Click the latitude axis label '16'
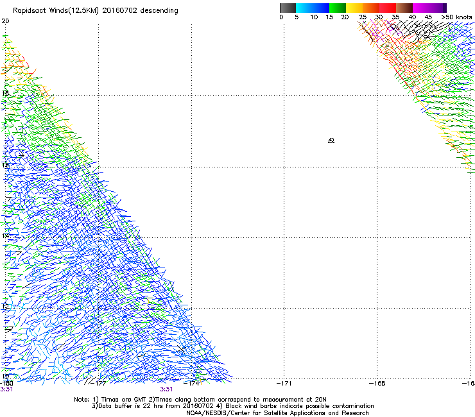This screenshot has height=417, width=475. (x=5, y=165)
